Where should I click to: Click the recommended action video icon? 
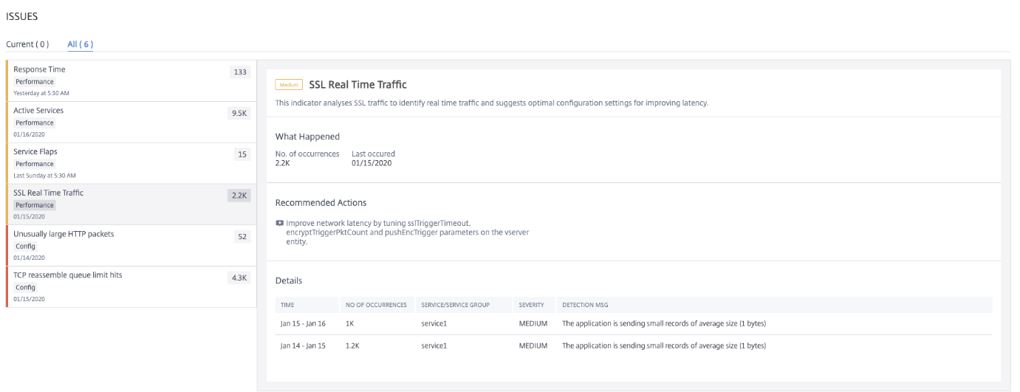[x=279, y=223]
